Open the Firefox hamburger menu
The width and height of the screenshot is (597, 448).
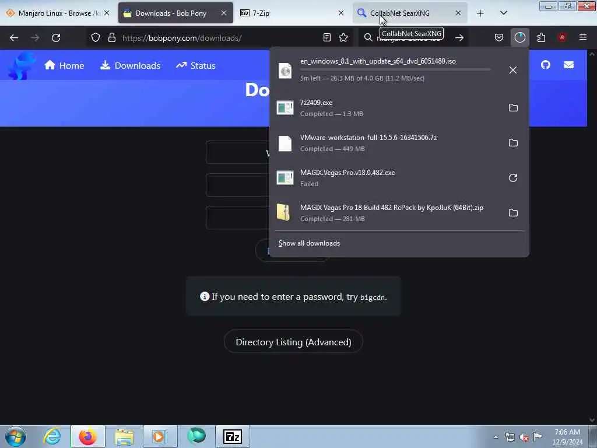point(583,37)
